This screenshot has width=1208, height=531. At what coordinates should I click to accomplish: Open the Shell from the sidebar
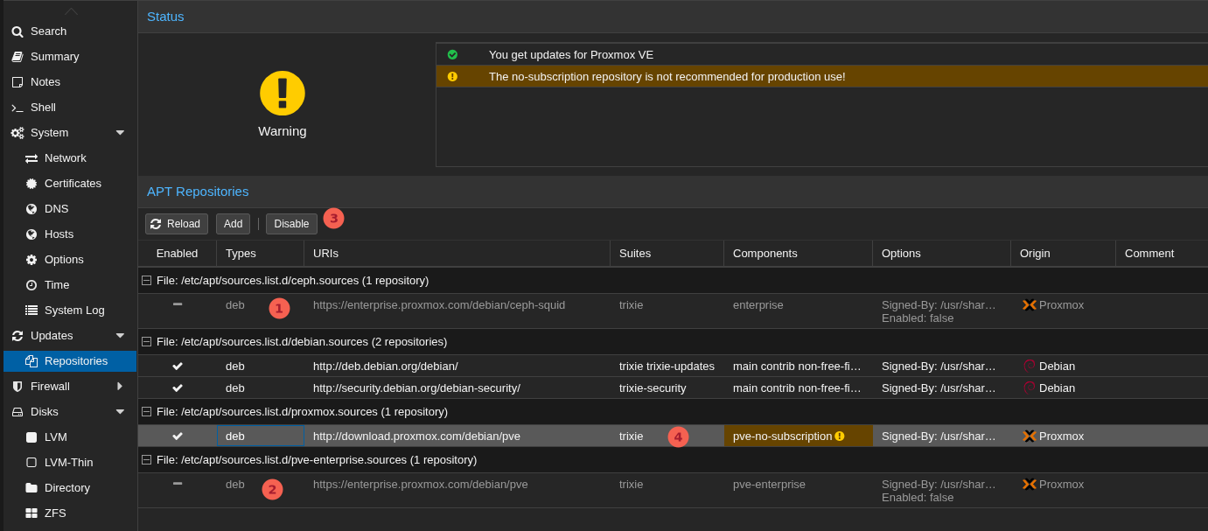17,107
